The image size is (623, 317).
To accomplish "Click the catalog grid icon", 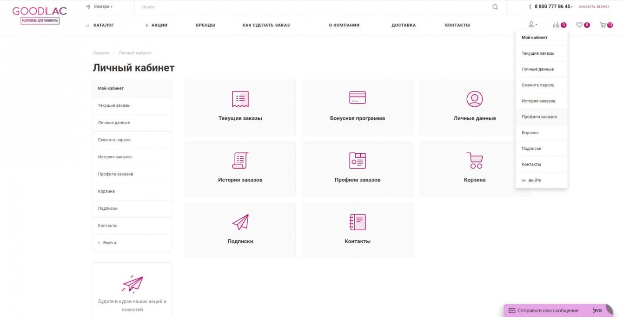I will [87, 25].
